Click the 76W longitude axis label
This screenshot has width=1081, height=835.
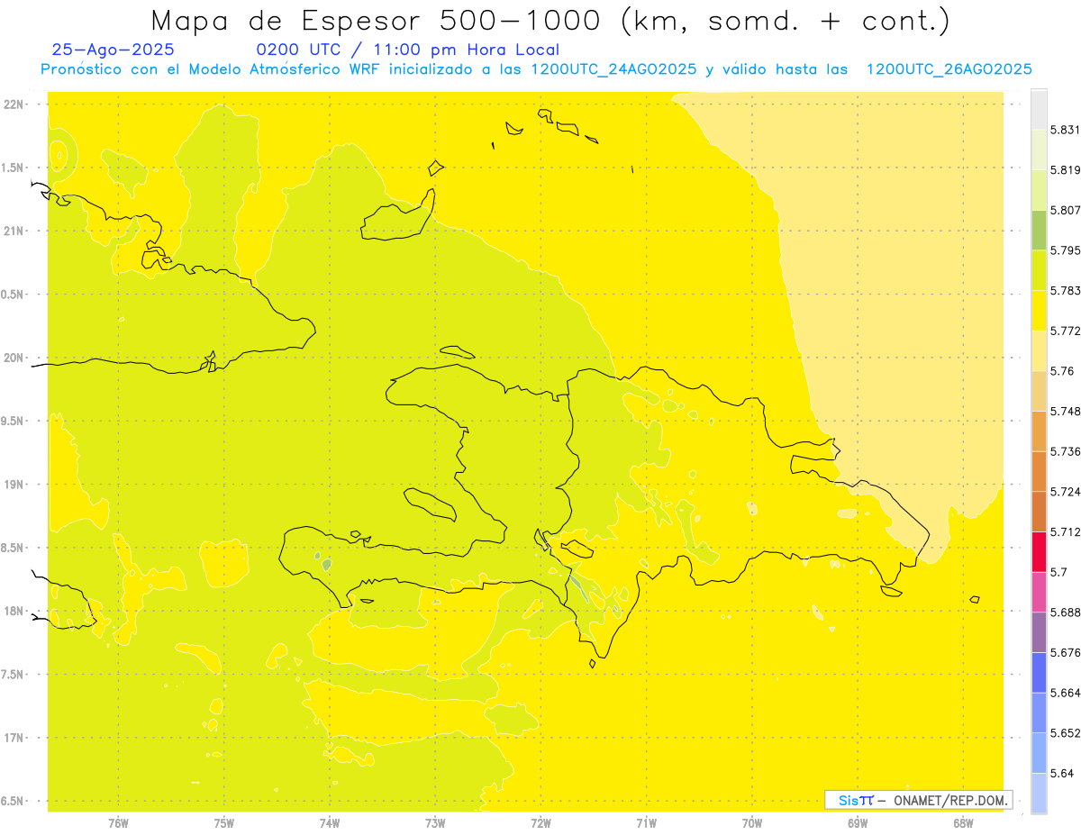tap(118, 822)
